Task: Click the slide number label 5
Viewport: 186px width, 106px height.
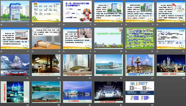Action: pyautogui.click(x=153, y=24)
